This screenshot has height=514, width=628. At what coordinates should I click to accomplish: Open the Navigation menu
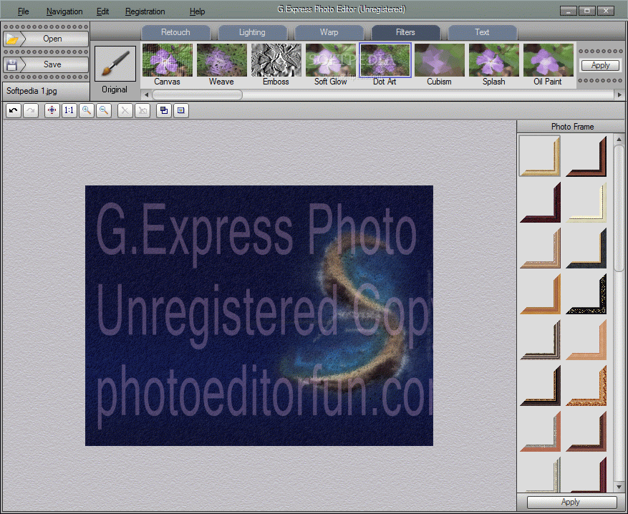[x=64, y=11]
